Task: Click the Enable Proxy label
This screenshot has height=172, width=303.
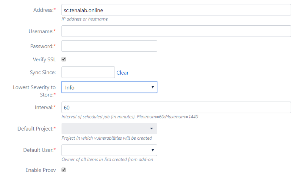Action: click(x=40, y=170)
